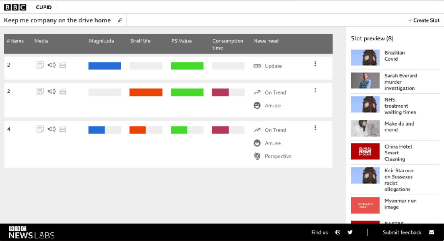Select text media icon in first row
The height and width of the screenshot is (241, 444).
click(40, 65)
